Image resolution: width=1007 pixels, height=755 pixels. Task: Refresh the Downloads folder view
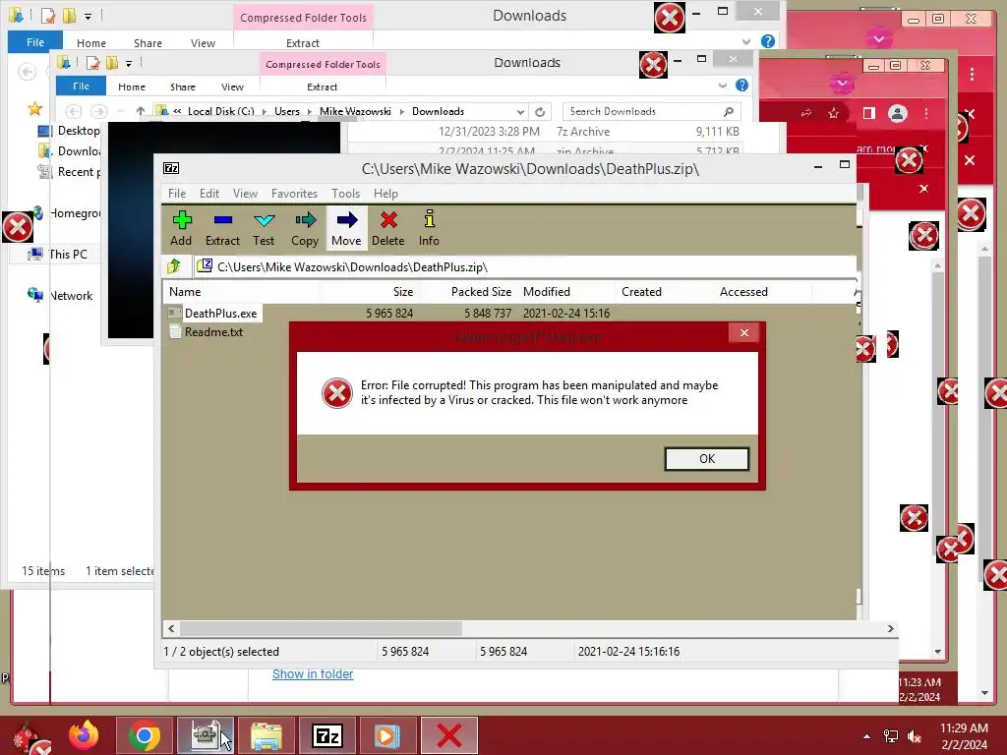(x=540, y=112)
